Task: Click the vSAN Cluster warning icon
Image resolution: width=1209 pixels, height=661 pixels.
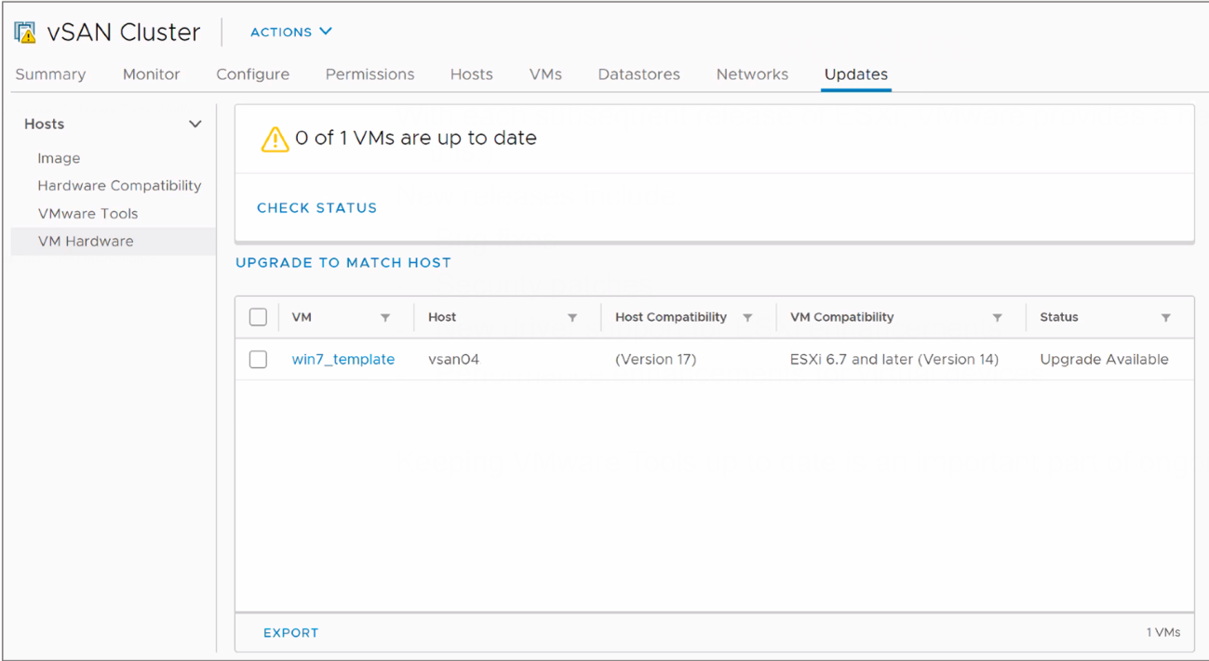Action: click(x=25, y=33)
